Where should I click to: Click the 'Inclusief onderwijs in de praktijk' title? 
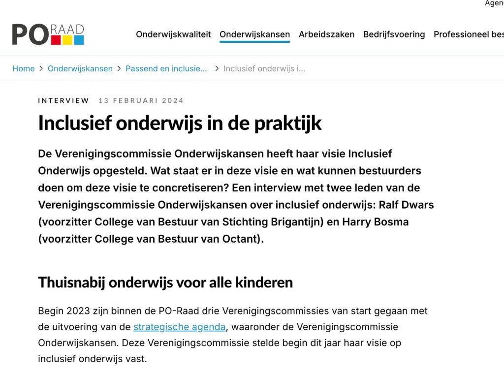tap(180, 123)
